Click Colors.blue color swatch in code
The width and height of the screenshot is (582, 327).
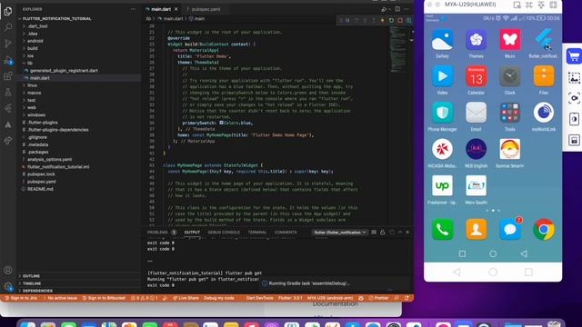tap(221, 123)
